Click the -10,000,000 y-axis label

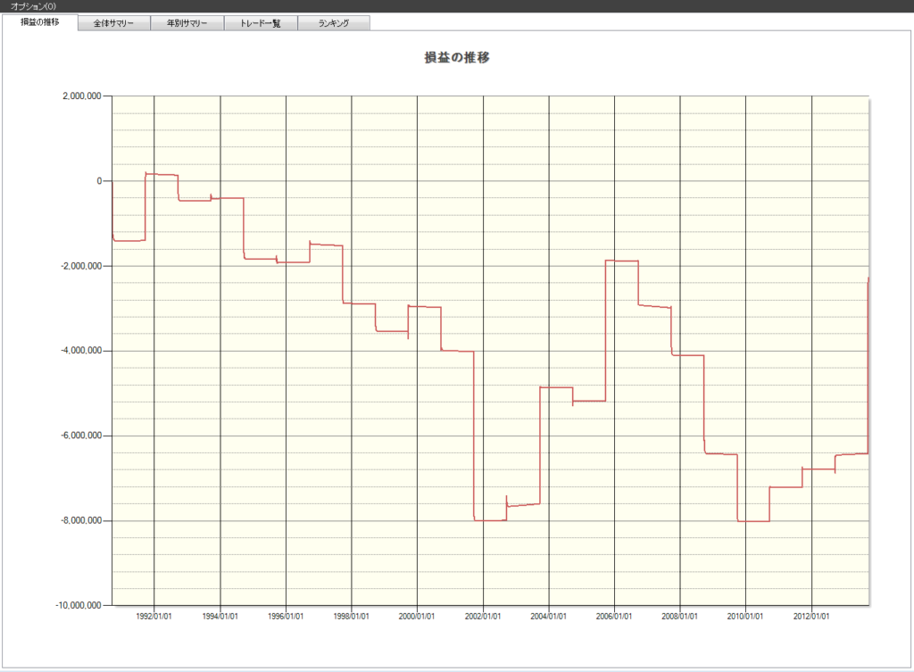[x=79, y=606]
